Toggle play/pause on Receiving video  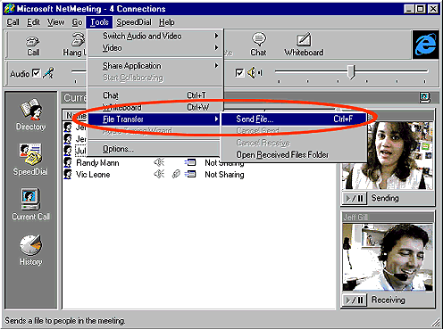[x=354, y=300]
